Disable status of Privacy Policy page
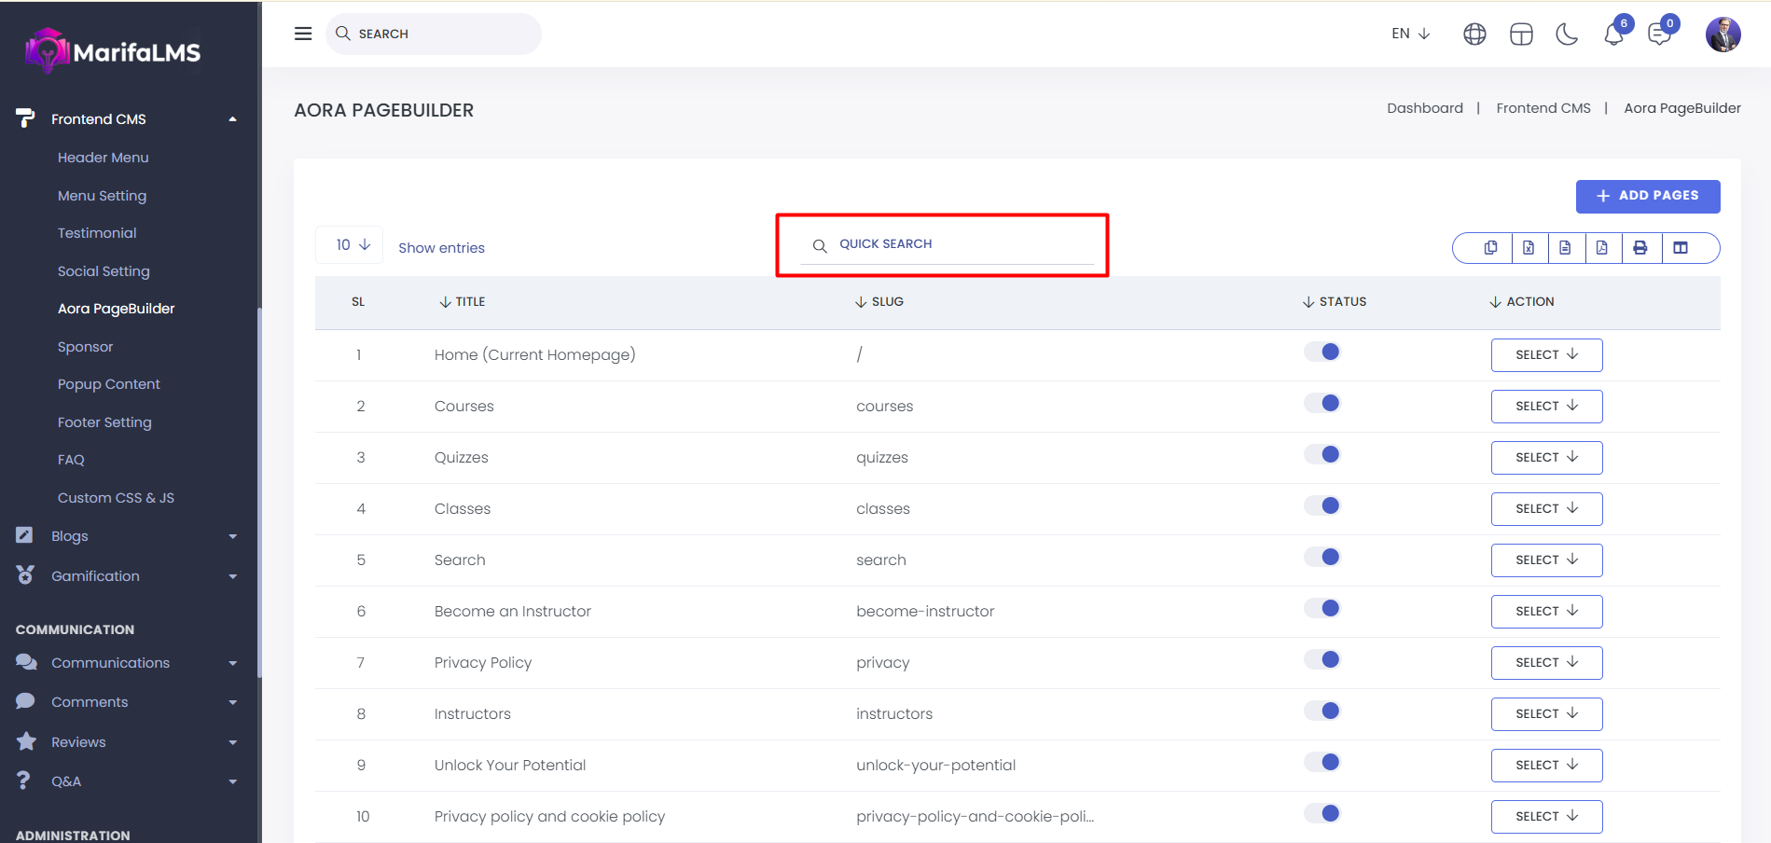 point(1321,660)
